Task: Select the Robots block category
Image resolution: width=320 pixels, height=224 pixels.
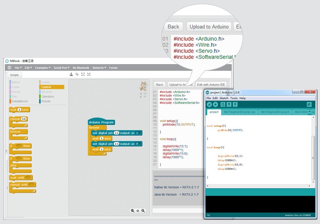Action: point(46,101)
